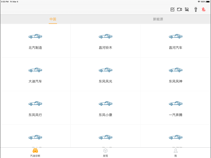Screen dimensions: 211x158
Task: Switch to the 中国 tab
Action: (53, 19)
